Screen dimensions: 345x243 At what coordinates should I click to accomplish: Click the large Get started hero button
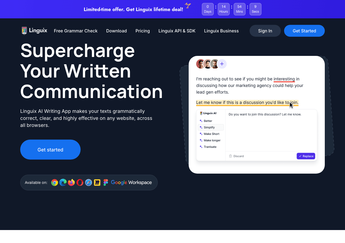click(50, 150)
